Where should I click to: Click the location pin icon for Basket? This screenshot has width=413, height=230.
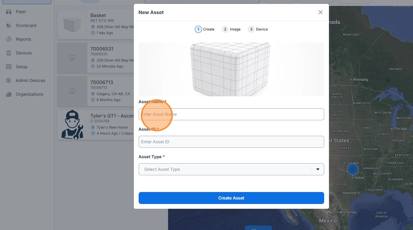click(x=93, y=27)
